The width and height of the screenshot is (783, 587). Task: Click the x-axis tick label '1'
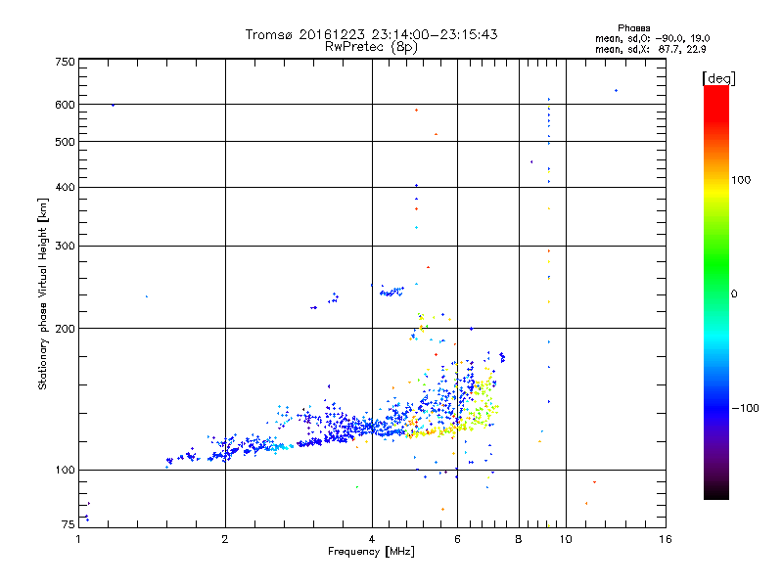[x=78, y=539]
